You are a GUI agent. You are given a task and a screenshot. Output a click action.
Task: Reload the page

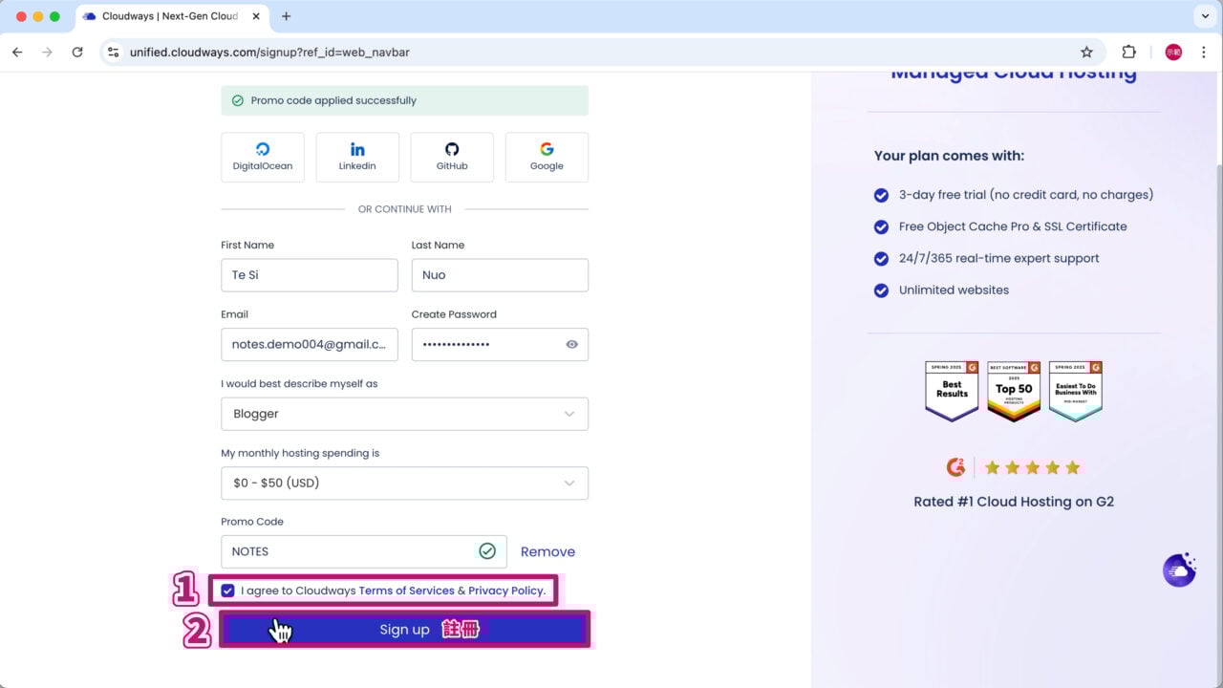coord(77,53)
